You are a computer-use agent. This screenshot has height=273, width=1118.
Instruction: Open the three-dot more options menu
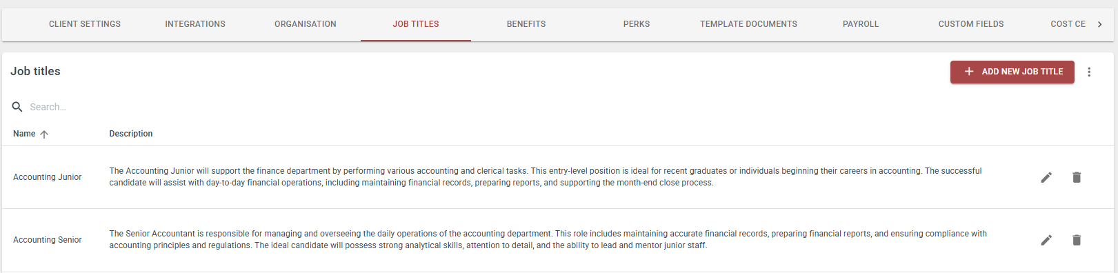1089,72
